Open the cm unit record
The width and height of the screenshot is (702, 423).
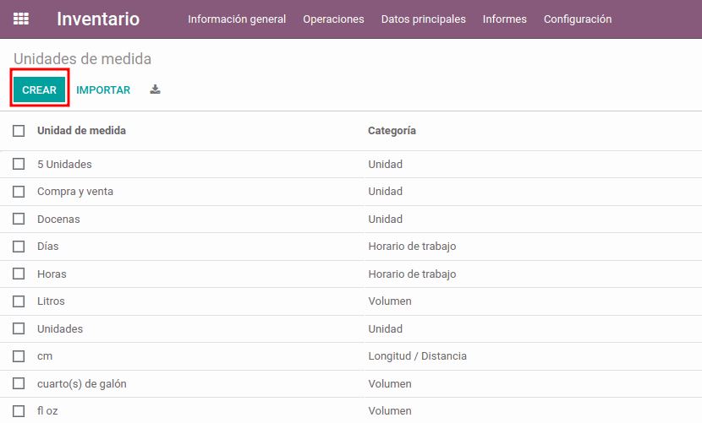point(45,356)
